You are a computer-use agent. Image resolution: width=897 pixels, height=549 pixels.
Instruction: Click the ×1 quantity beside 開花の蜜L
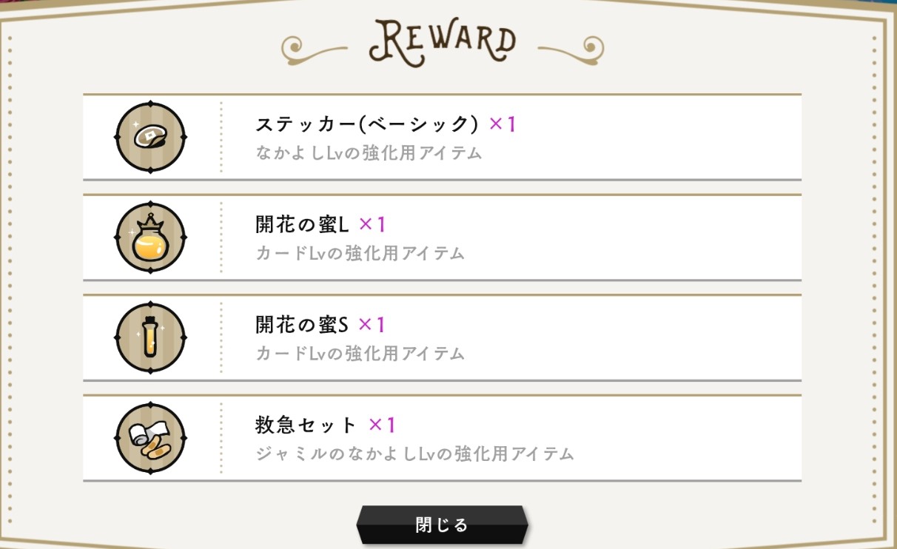372,224
